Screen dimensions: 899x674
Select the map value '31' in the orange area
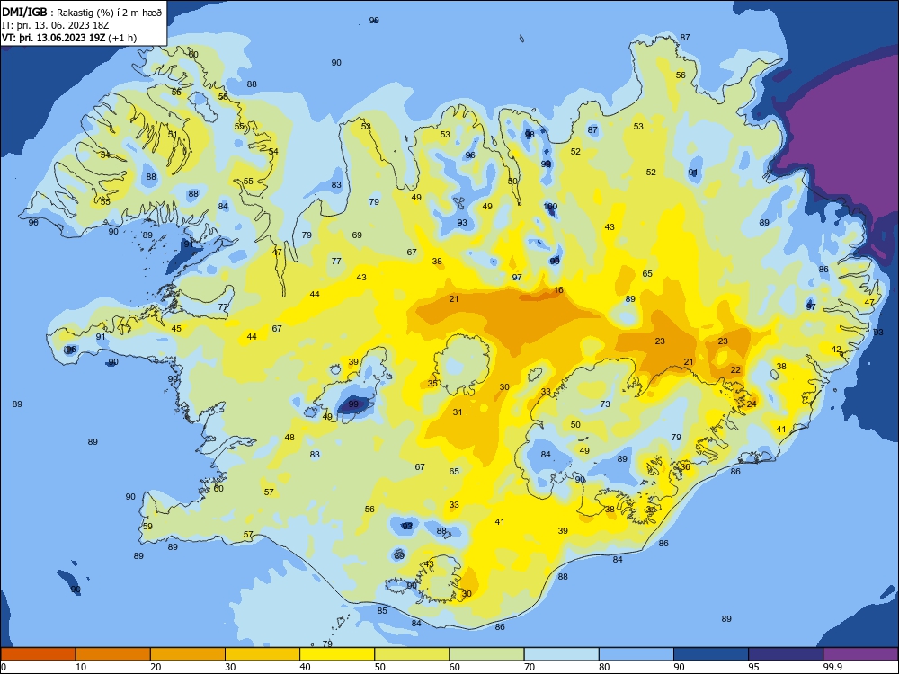pyautogui.click(x=458, y=412)
